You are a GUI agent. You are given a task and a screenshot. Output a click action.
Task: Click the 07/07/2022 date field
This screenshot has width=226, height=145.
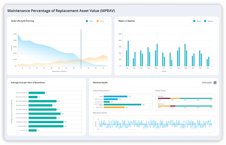click(x=206, y=82)
